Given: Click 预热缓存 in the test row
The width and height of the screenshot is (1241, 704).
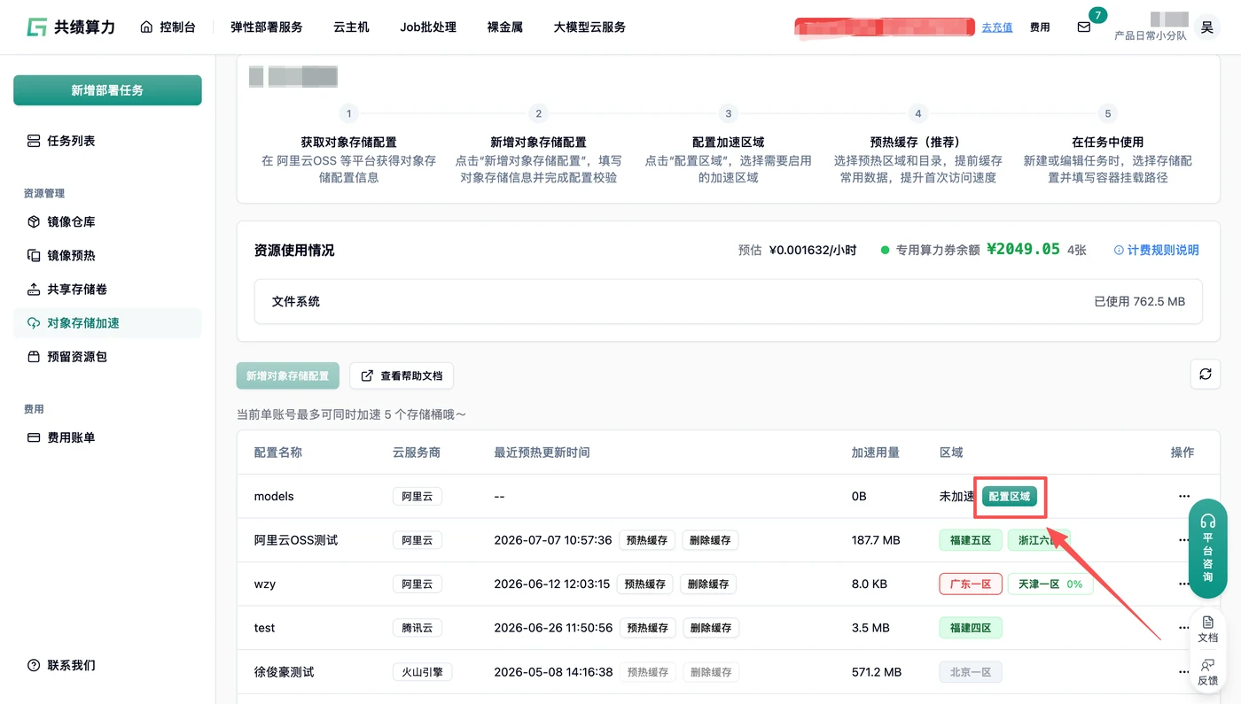Looking at the screenshot, I should (x=647, y=628).
